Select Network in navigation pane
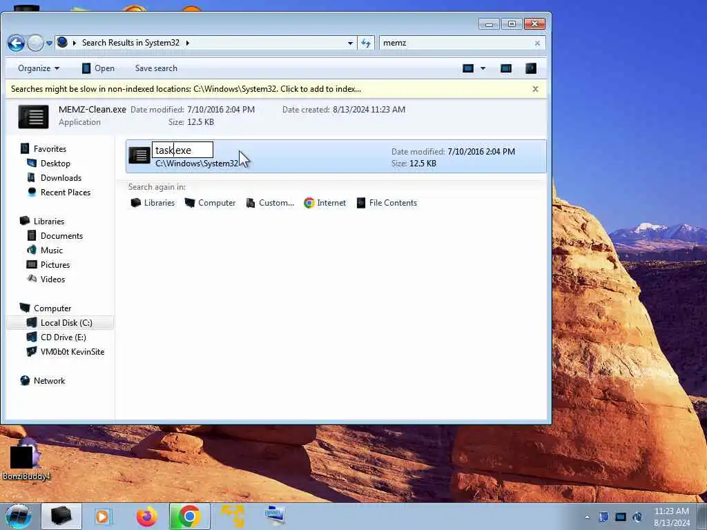This screenshot has width=707, height=530. click(x=42, y=381)
